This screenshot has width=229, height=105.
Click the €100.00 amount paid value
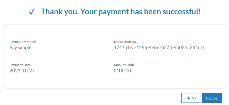(x=122, y=71)
